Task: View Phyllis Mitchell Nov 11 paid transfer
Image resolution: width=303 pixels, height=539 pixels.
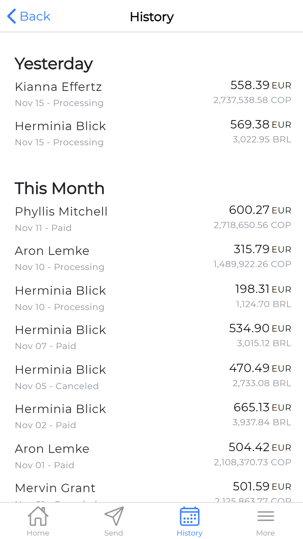Action: tap(151, 219)
